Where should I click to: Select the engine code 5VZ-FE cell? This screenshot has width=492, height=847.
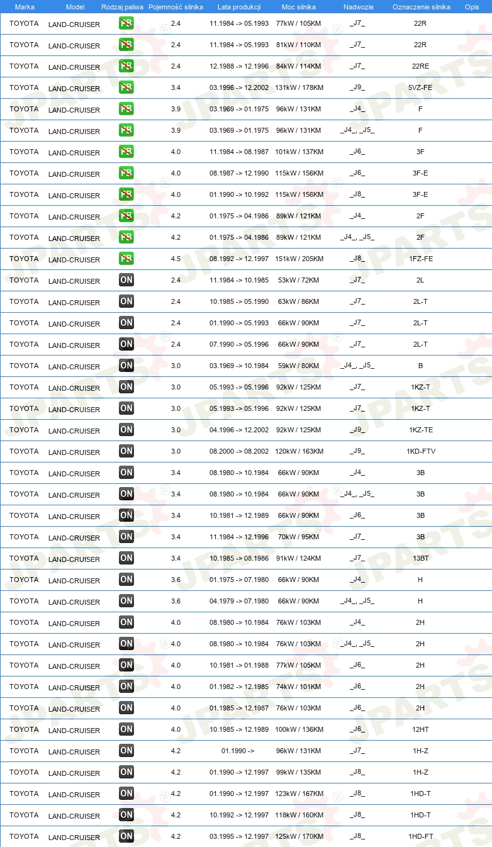pos(420,87)
